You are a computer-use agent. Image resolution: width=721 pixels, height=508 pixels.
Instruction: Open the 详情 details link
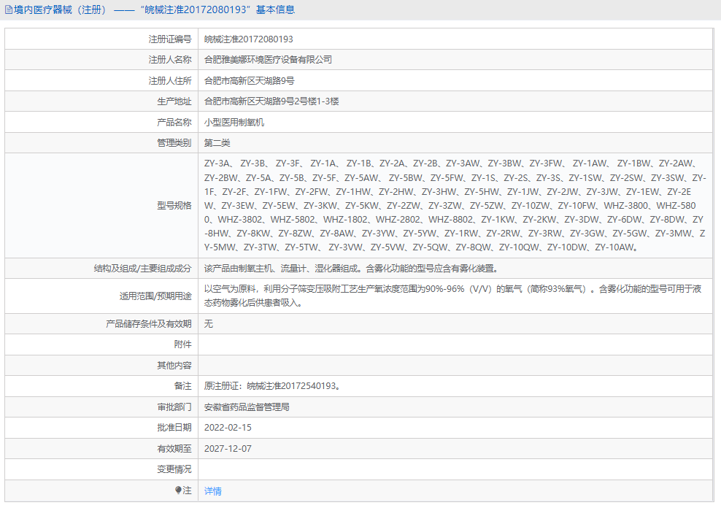[212, 491]
